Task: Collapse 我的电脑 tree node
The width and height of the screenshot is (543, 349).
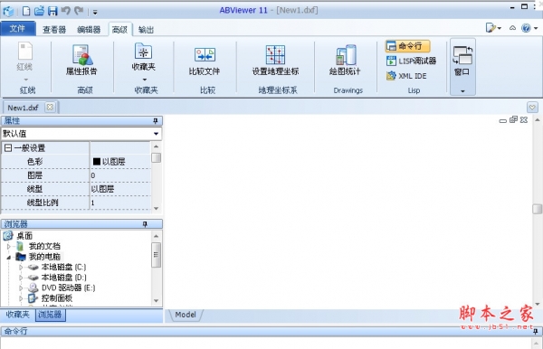Action: (x=9, y=257)
